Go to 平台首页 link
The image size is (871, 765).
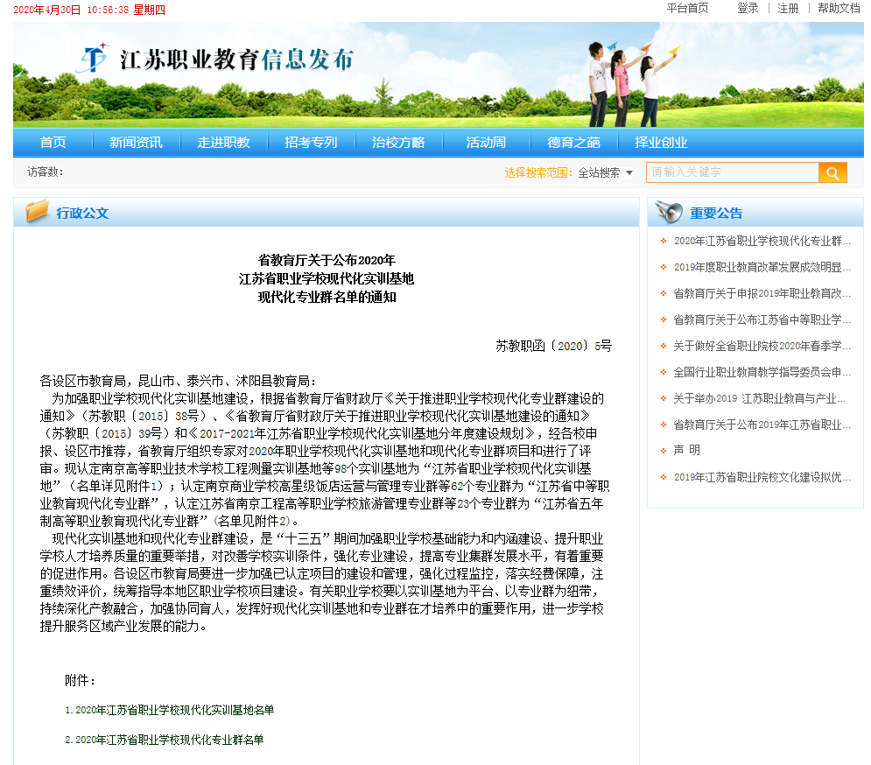point(687,8)
